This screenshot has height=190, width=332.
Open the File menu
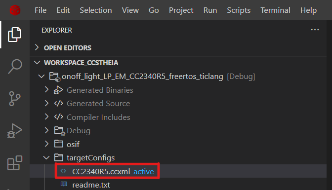[41, 10]
